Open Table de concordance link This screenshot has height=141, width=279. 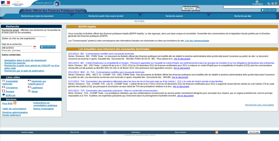[14, 109]
